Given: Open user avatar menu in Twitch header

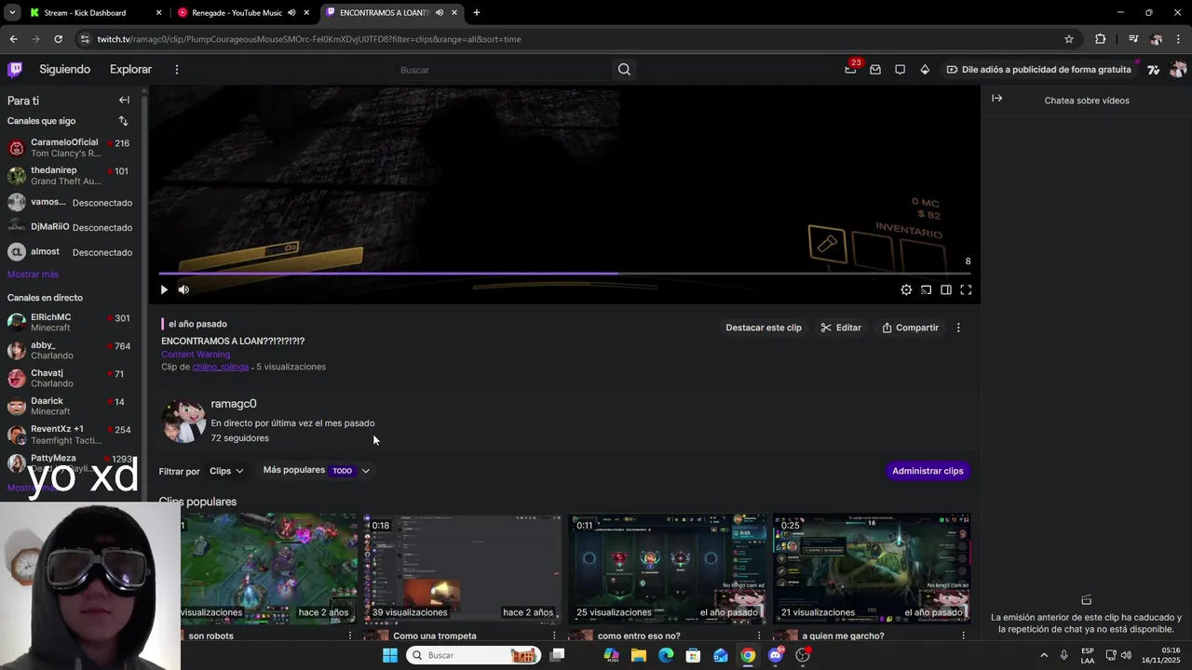Looking at the screenshot, I should [x=1178, y=70].
